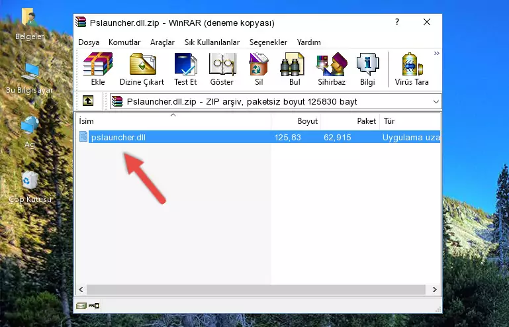Click the help question mark button
Viewport: 509px width, 327px height.
coord(397,22)
